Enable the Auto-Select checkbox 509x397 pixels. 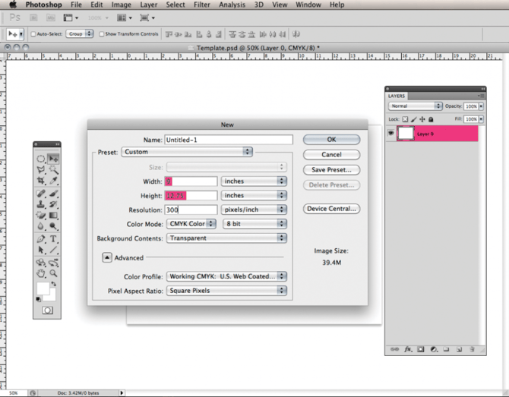(x=33, y=34)
